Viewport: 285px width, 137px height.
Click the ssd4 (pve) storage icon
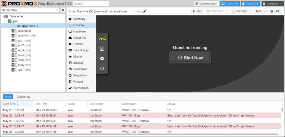click(x=14, y=55)
